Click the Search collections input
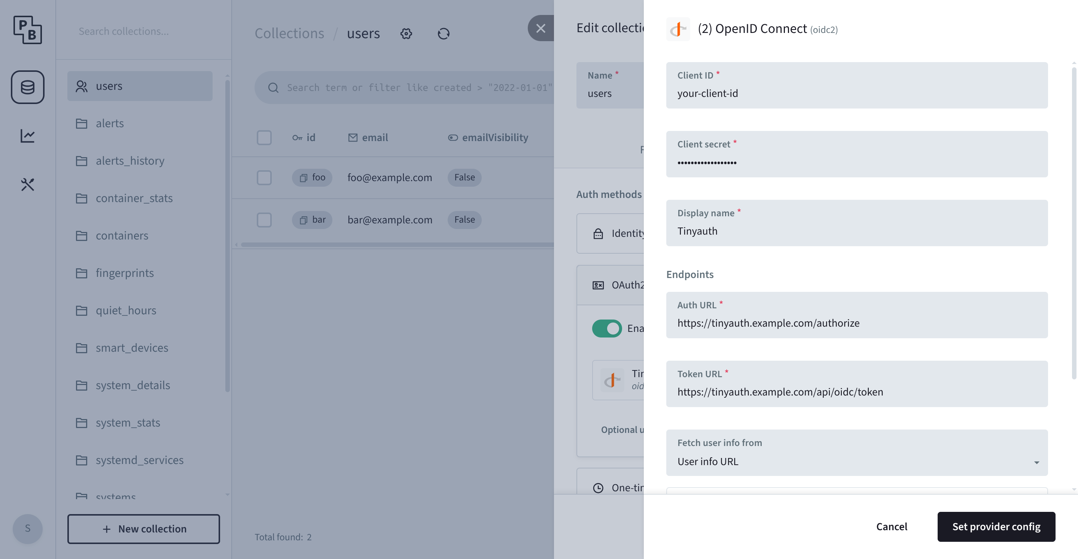This screenshot has height=559, width=1078. (143, 31)
